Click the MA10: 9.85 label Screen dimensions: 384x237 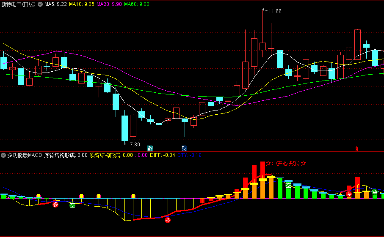point(82,4)
